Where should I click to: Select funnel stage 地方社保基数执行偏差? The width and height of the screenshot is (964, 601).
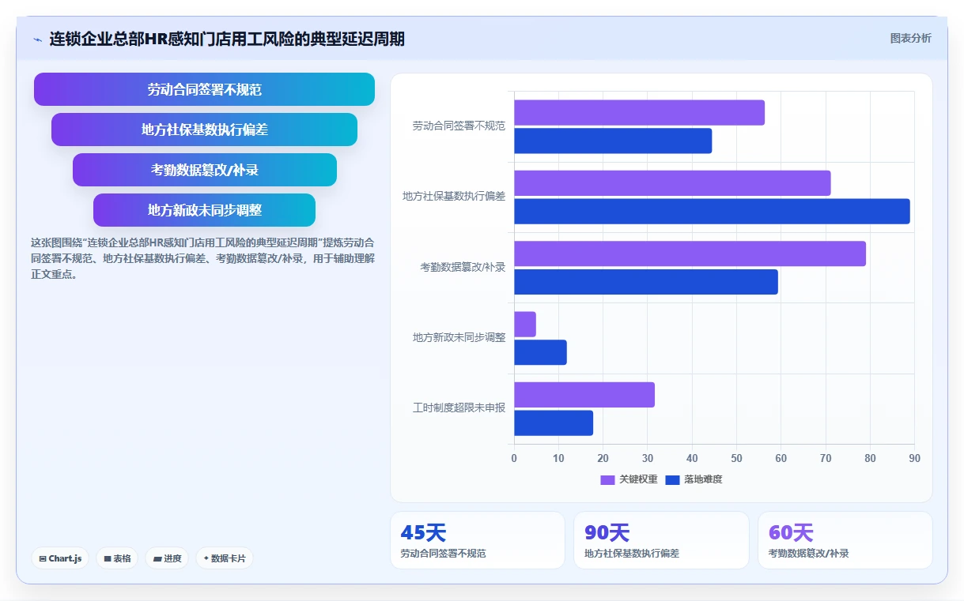(x=204, y=130)
